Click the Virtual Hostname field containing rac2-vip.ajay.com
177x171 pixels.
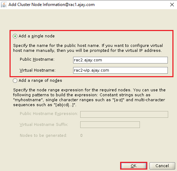click(120, 70)
